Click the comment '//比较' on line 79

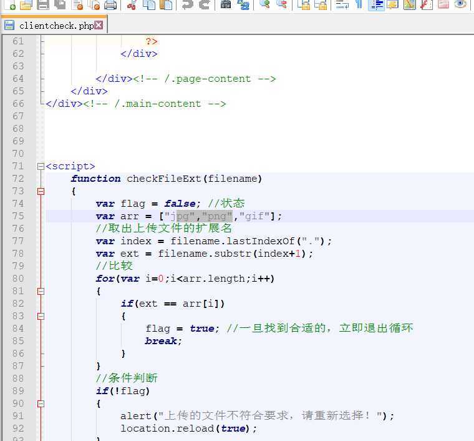click(114, 266)
